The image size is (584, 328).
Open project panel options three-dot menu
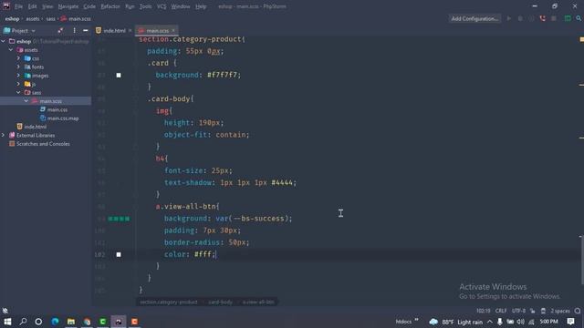pyautogui.click(x=74, y=30)
